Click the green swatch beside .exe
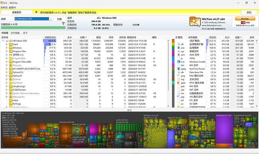The height and width of the screenshot is (154, 259). [x=173, y=48]
